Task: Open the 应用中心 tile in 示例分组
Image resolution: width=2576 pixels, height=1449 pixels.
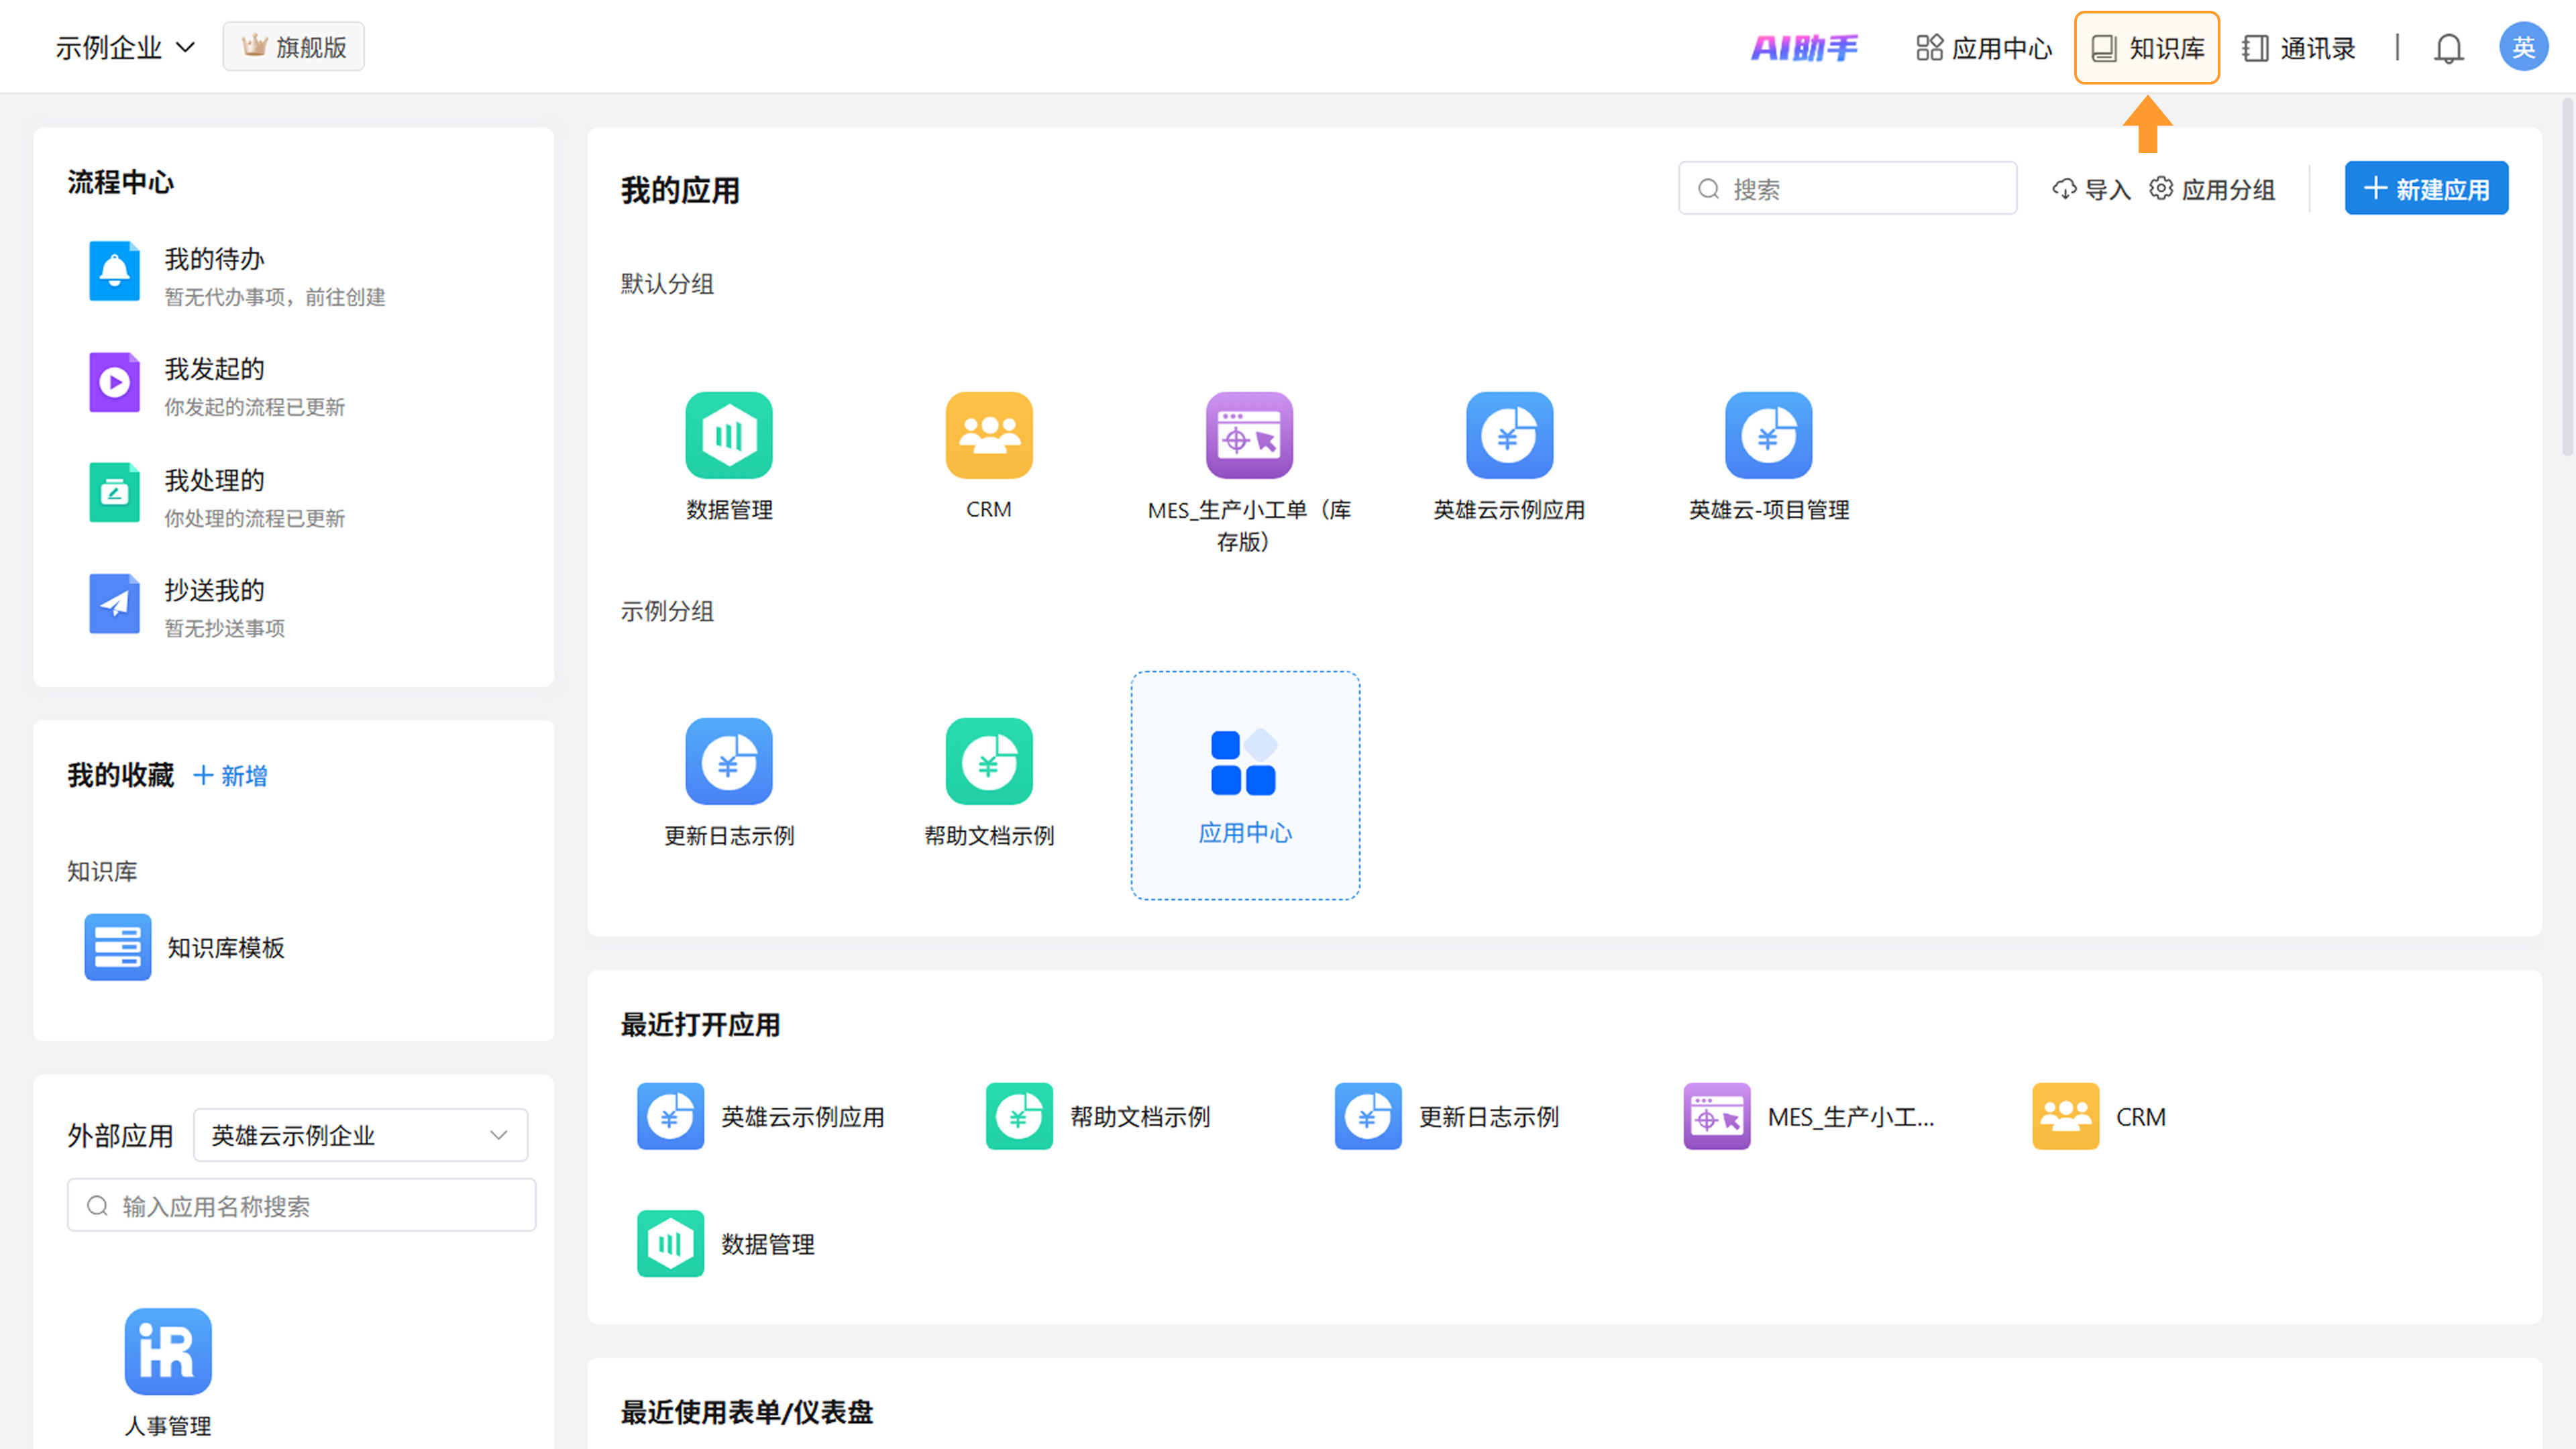Action: click(1244, 785)
